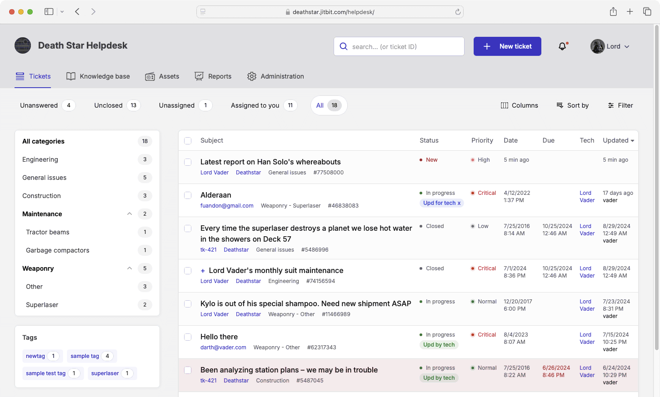
Task: Open the notifications bell
Action: [562, 46]
